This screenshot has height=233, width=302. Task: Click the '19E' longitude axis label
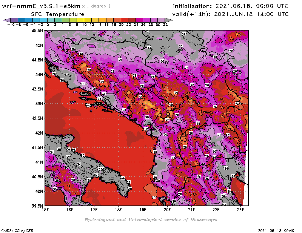[x=143, y=210]
